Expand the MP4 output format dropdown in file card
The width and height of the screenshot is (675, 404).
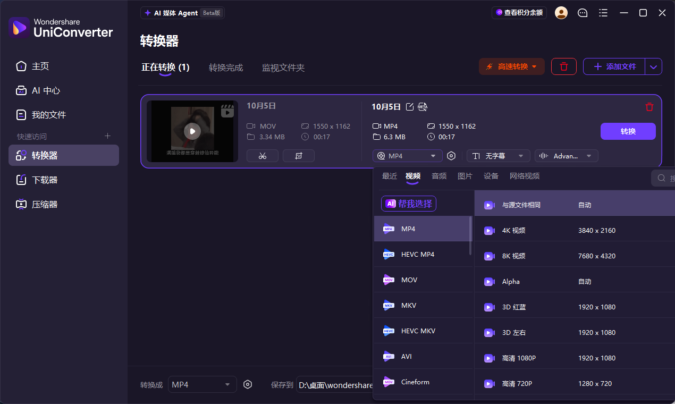tap(408, 156)
